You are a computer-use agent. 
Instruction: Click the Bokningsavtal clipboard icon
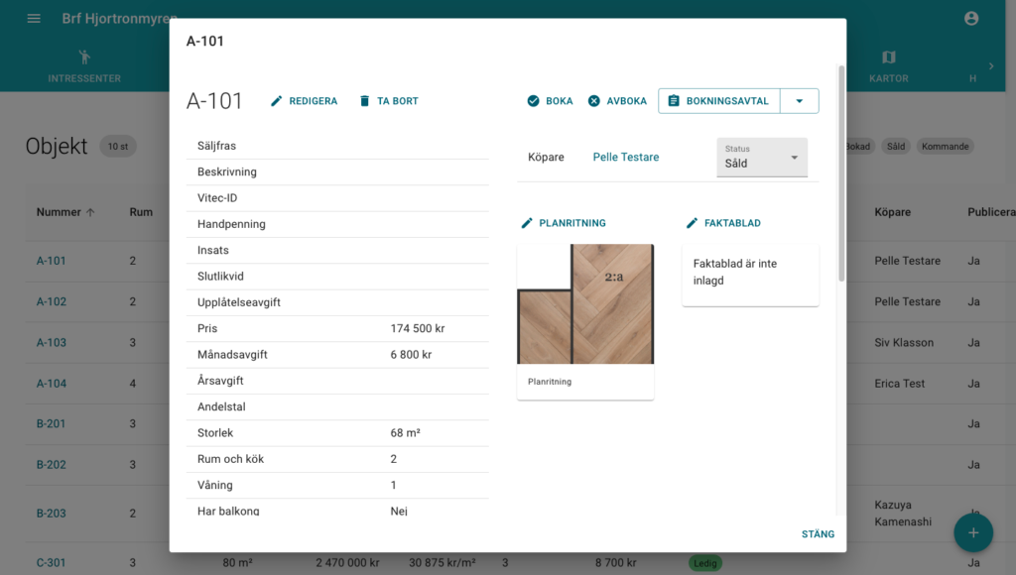point(674,101)
